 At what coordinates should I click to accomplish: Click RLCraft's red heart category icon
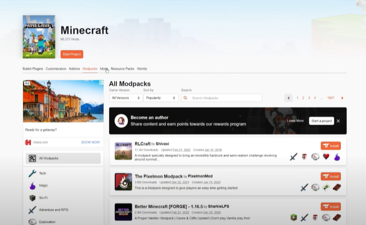[x=326, y=156]
